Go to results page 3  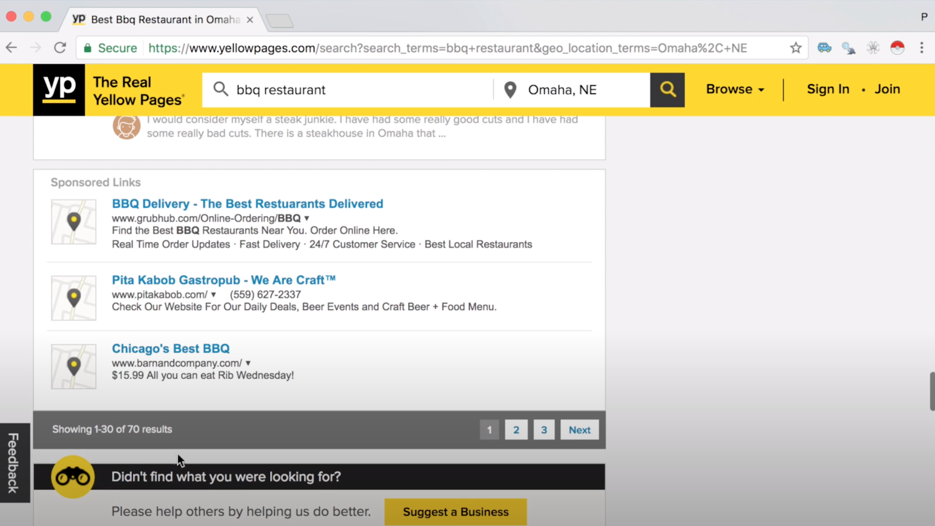click(544, 430)
